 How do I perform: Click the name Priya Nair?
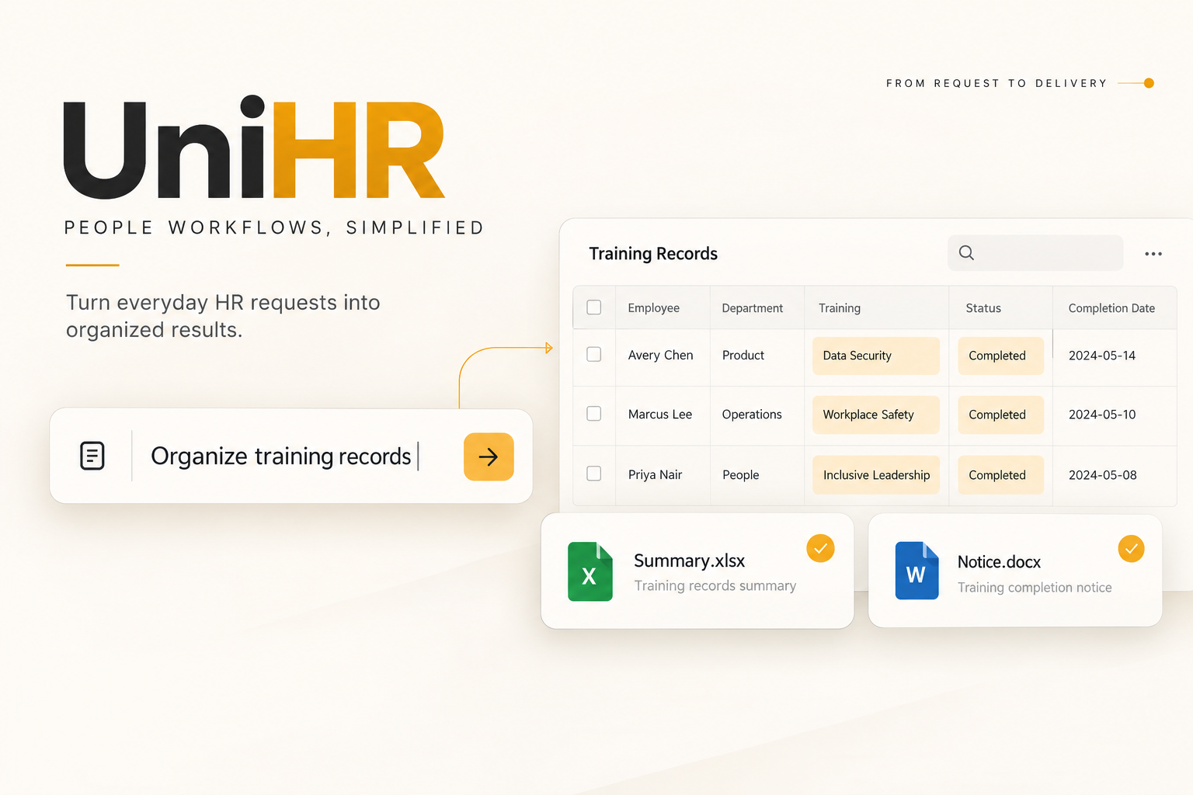(656, 474)
